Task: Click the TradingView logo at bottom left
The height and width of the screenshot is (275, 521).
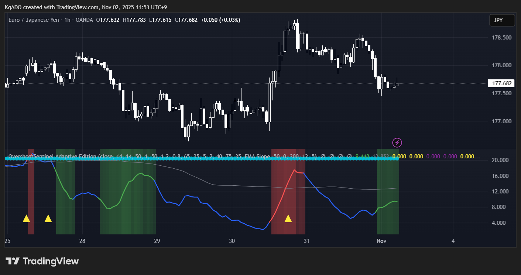Action: 42,261
